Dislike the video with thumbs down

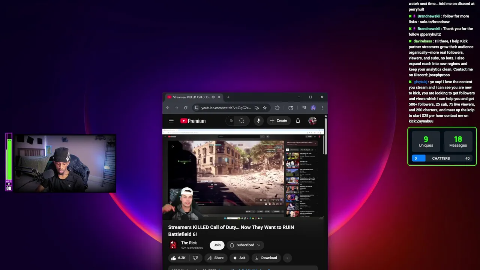(x=195, y=258)
